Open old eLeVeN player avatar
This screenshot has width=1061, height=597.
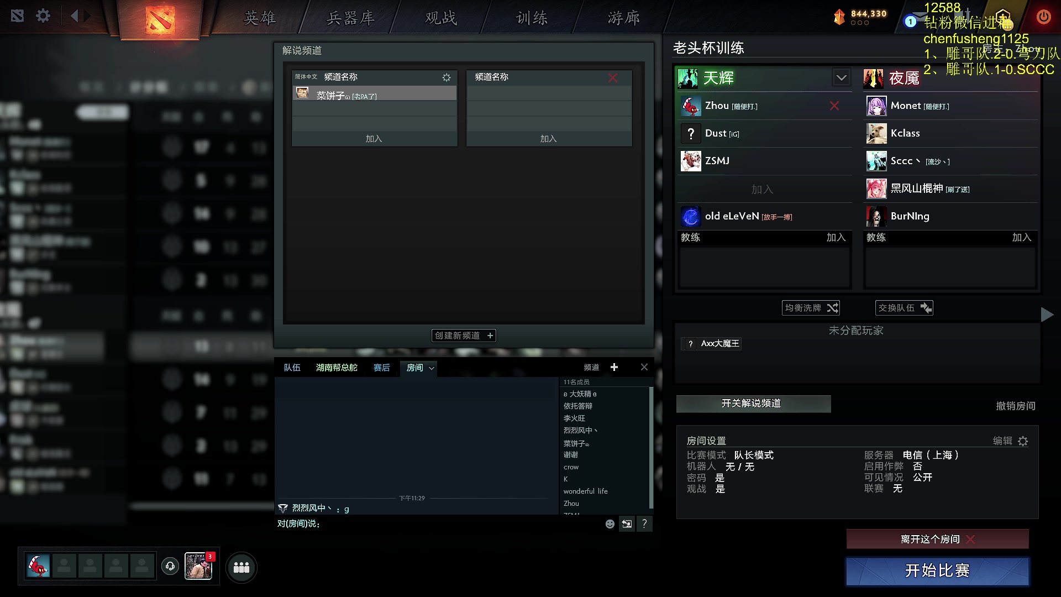(691, 216)
